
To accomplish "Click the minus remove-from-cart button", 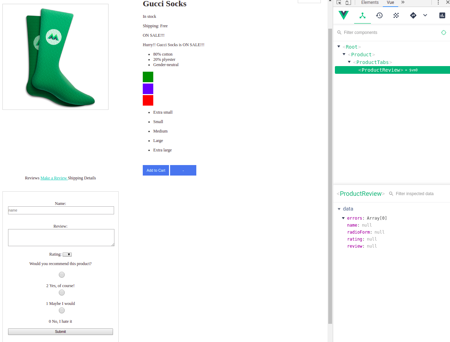I will pos(183,170).
